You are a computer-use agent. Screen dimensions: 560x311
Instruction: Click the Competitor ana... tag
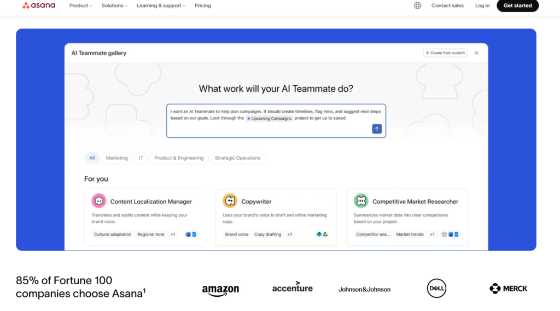pos(373,234)
